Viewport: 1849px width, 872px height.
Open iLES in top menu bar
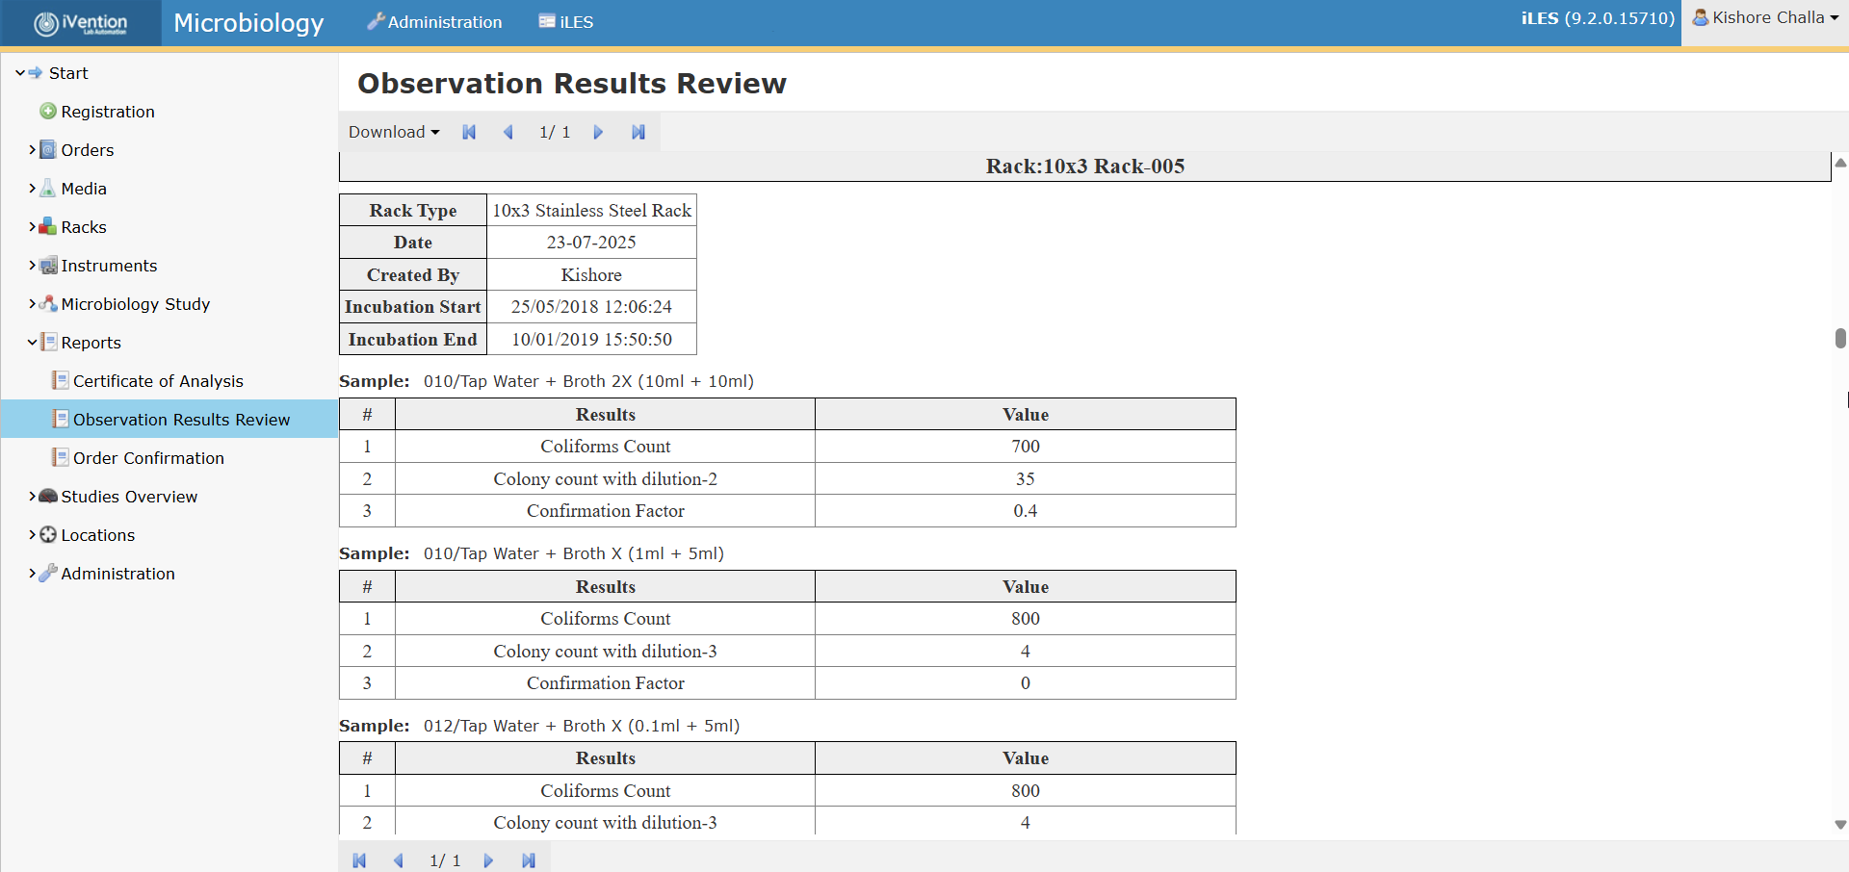pyautogui.click(x=566, y=22)
